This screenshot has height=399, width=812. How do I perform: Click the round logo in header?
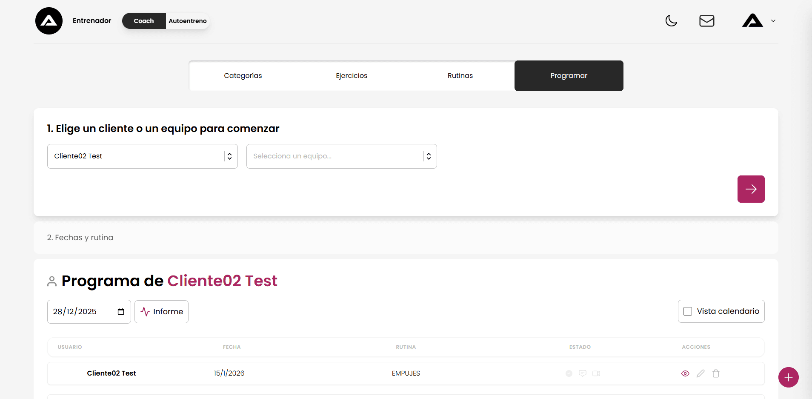pyautogui.click(x=49, y=21)
